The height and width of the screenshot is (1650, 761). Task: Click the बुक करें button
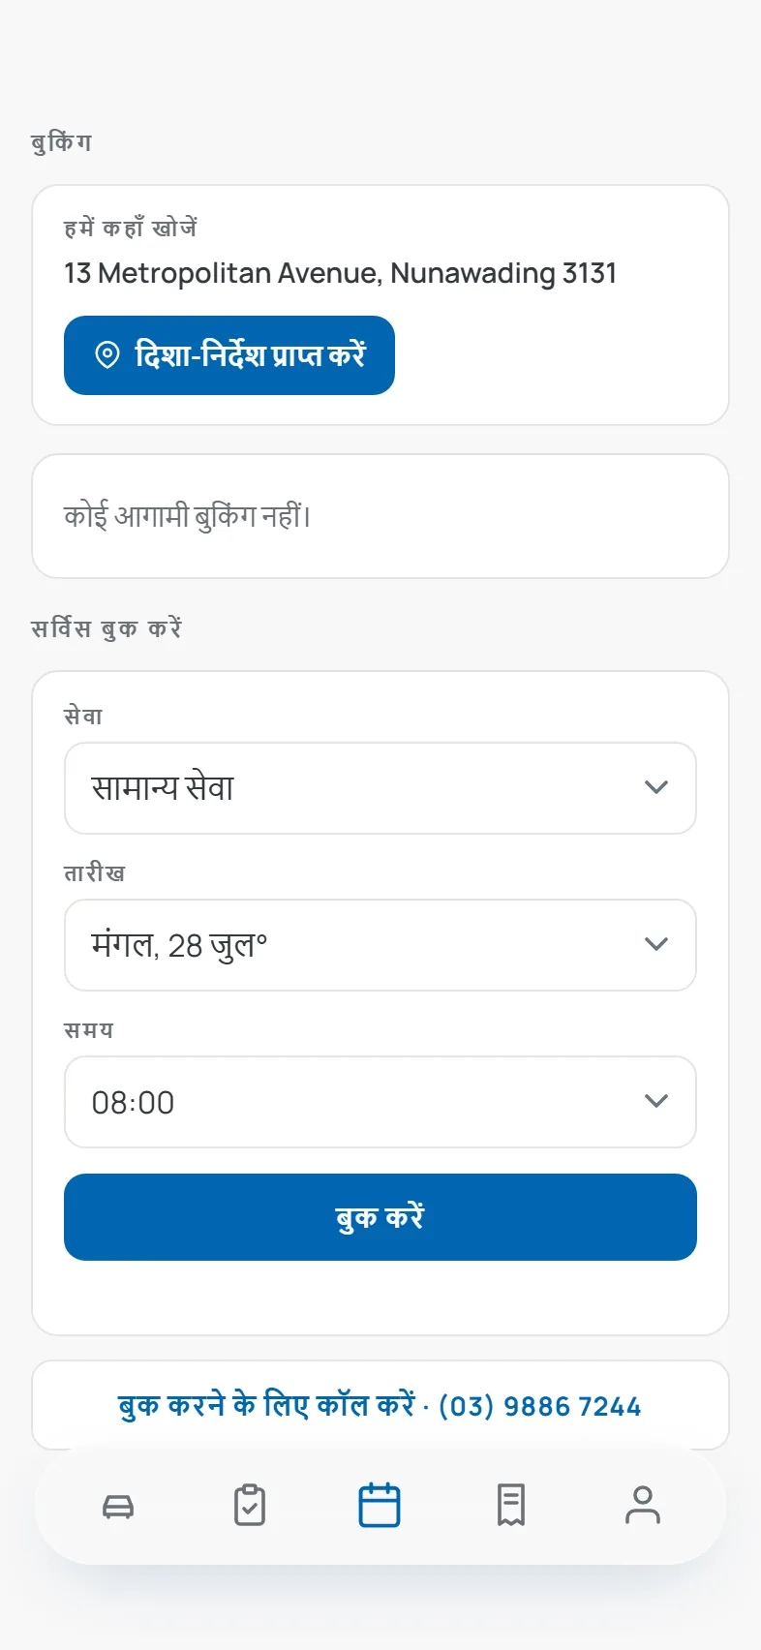pos(380,1217)
